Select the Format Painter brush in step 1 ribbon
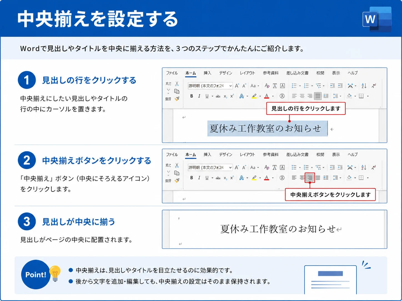 tap(177, 99)
